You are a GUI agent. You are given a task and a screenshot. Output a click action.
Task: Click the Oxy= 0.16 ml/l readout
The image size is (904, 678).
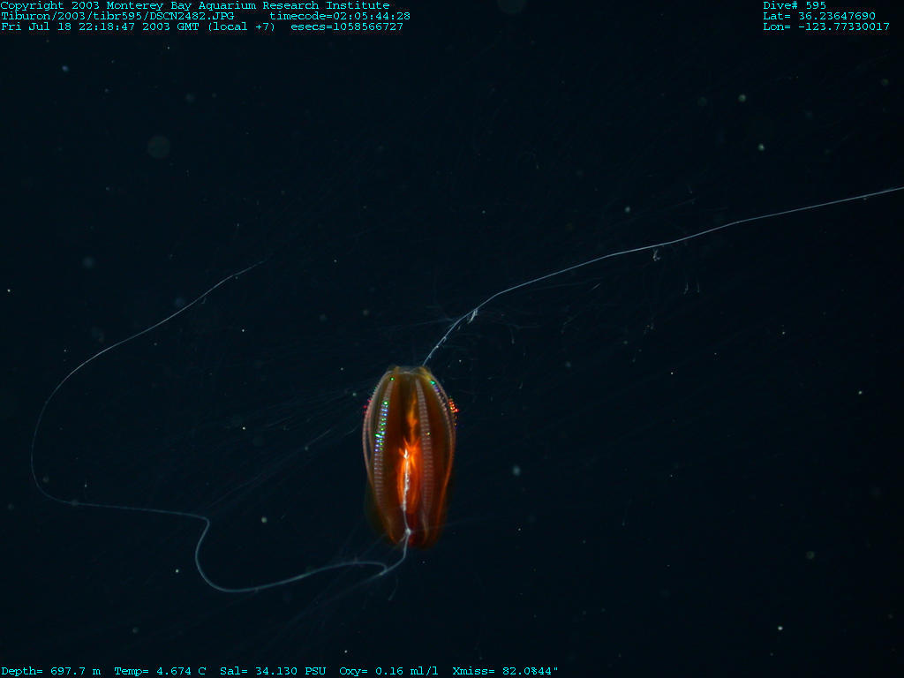(x=388, y=671)
